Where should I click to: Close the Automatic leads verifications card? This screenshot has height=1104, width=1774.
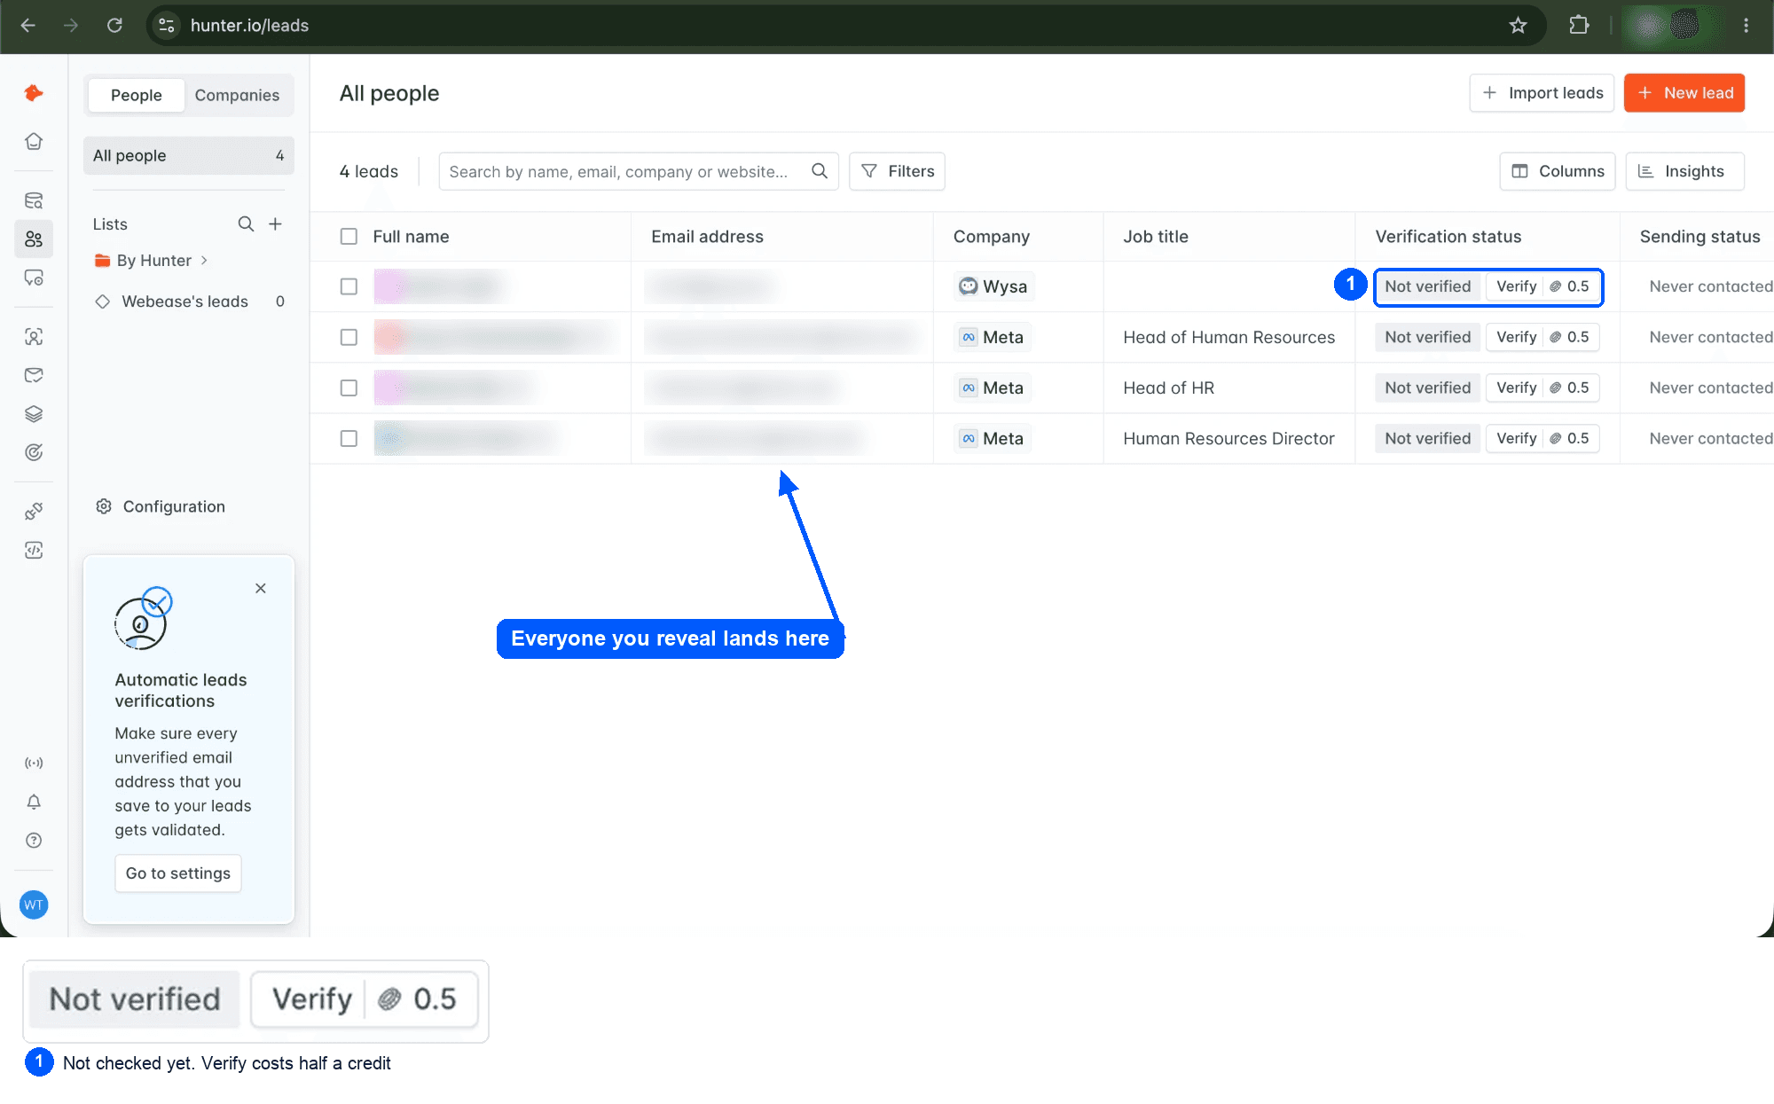point(261,589)
